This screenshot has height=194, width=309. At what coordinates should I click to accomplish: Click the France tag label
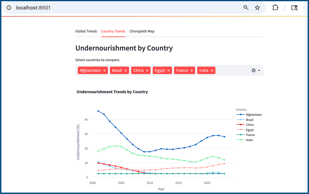tap(182, 70)
